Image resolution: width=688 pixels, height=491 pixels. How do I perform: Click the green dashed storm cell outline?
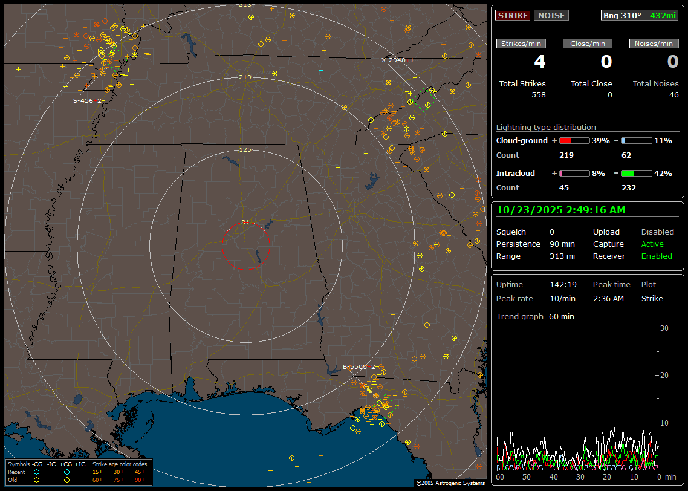point(425,99)
